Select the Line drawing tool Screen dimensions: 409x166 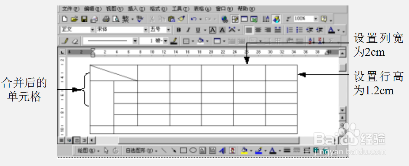pos(164,150)
